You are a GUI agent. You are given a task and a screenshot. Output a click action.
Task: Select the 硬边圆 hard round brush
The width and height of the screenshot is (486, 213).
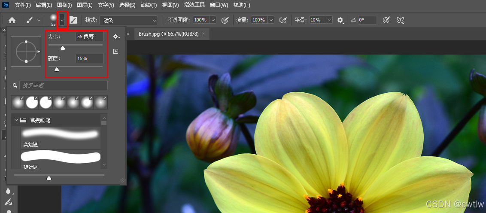pos(61,159)
